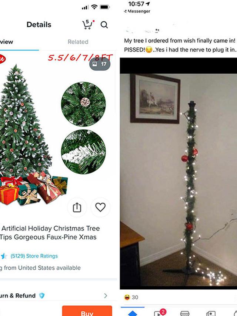Open the shopping cart with 5 items

click(x=88, y=24)
